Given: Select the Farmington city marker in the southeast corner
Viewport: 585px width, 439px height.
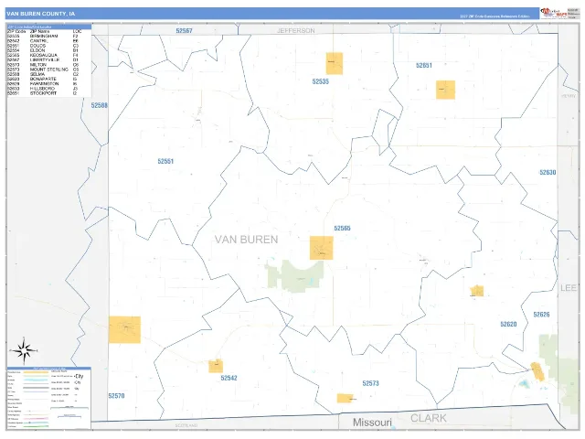Looking at the screenshot, I should click(537, 371).
